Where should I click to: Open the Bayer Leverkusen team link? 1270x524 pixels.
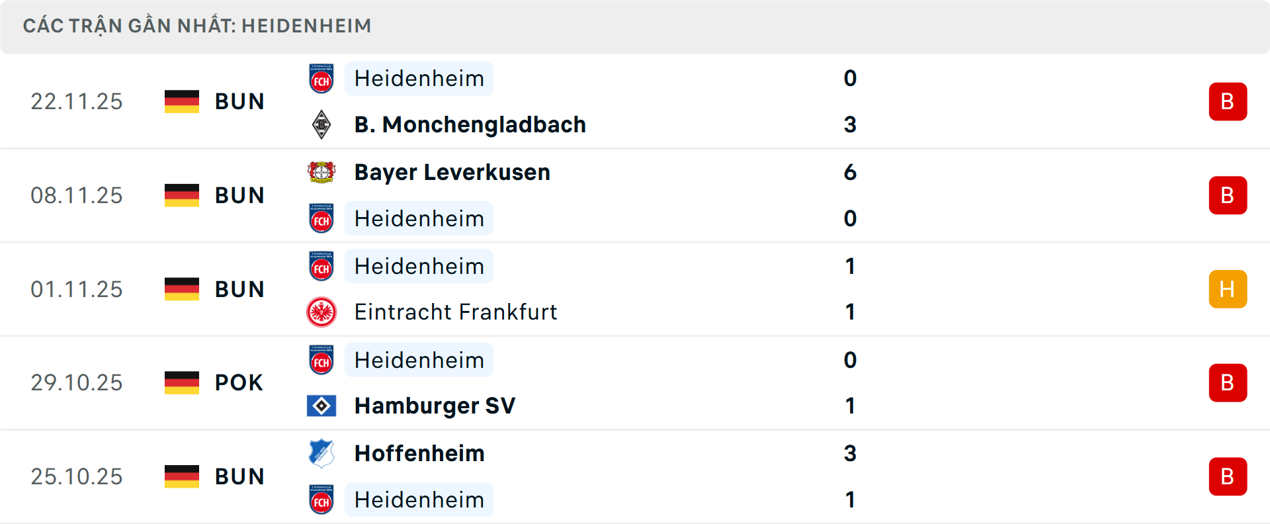[452, 172]
